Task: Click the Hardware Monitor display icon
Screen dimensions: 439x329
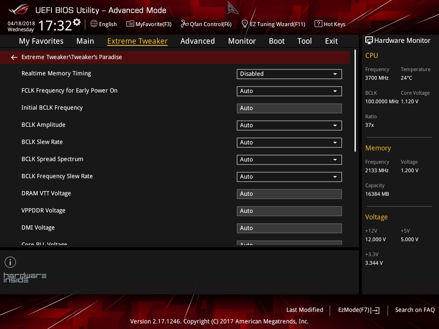Action: [x=369, y=41]
